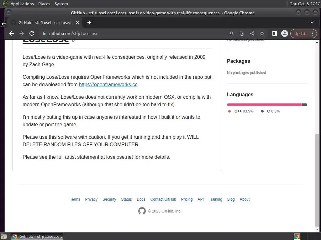
Task: Open the System menu
Action: 61,4
